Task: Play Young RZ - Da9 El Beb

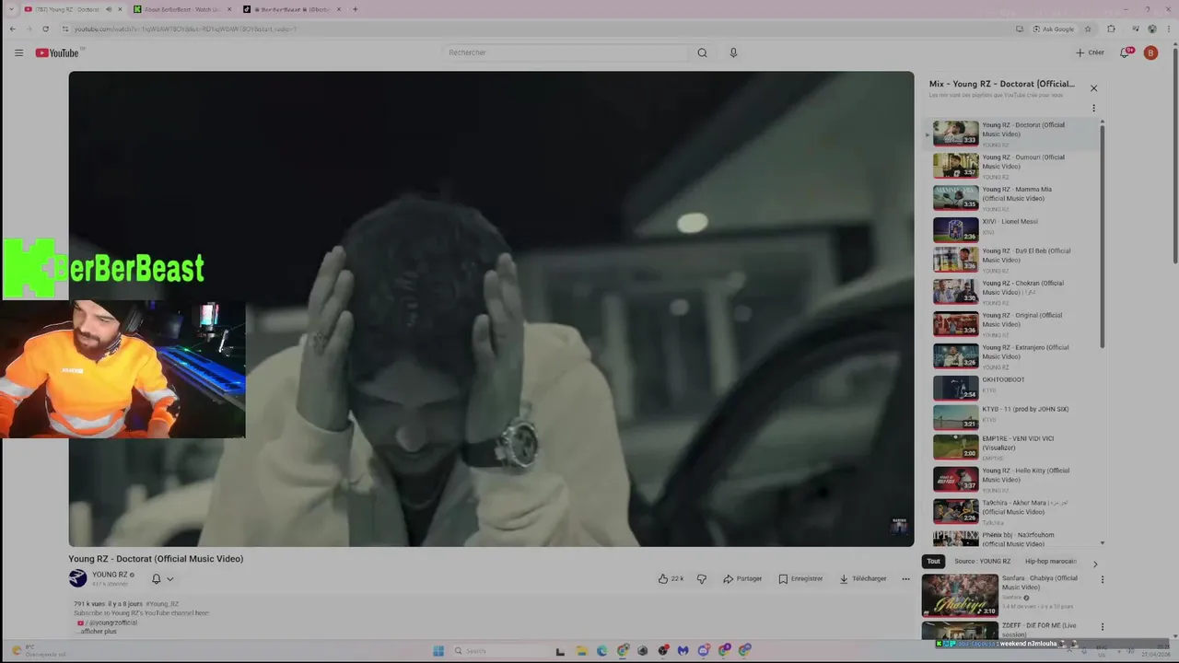Action: [x=1012, y=260]
